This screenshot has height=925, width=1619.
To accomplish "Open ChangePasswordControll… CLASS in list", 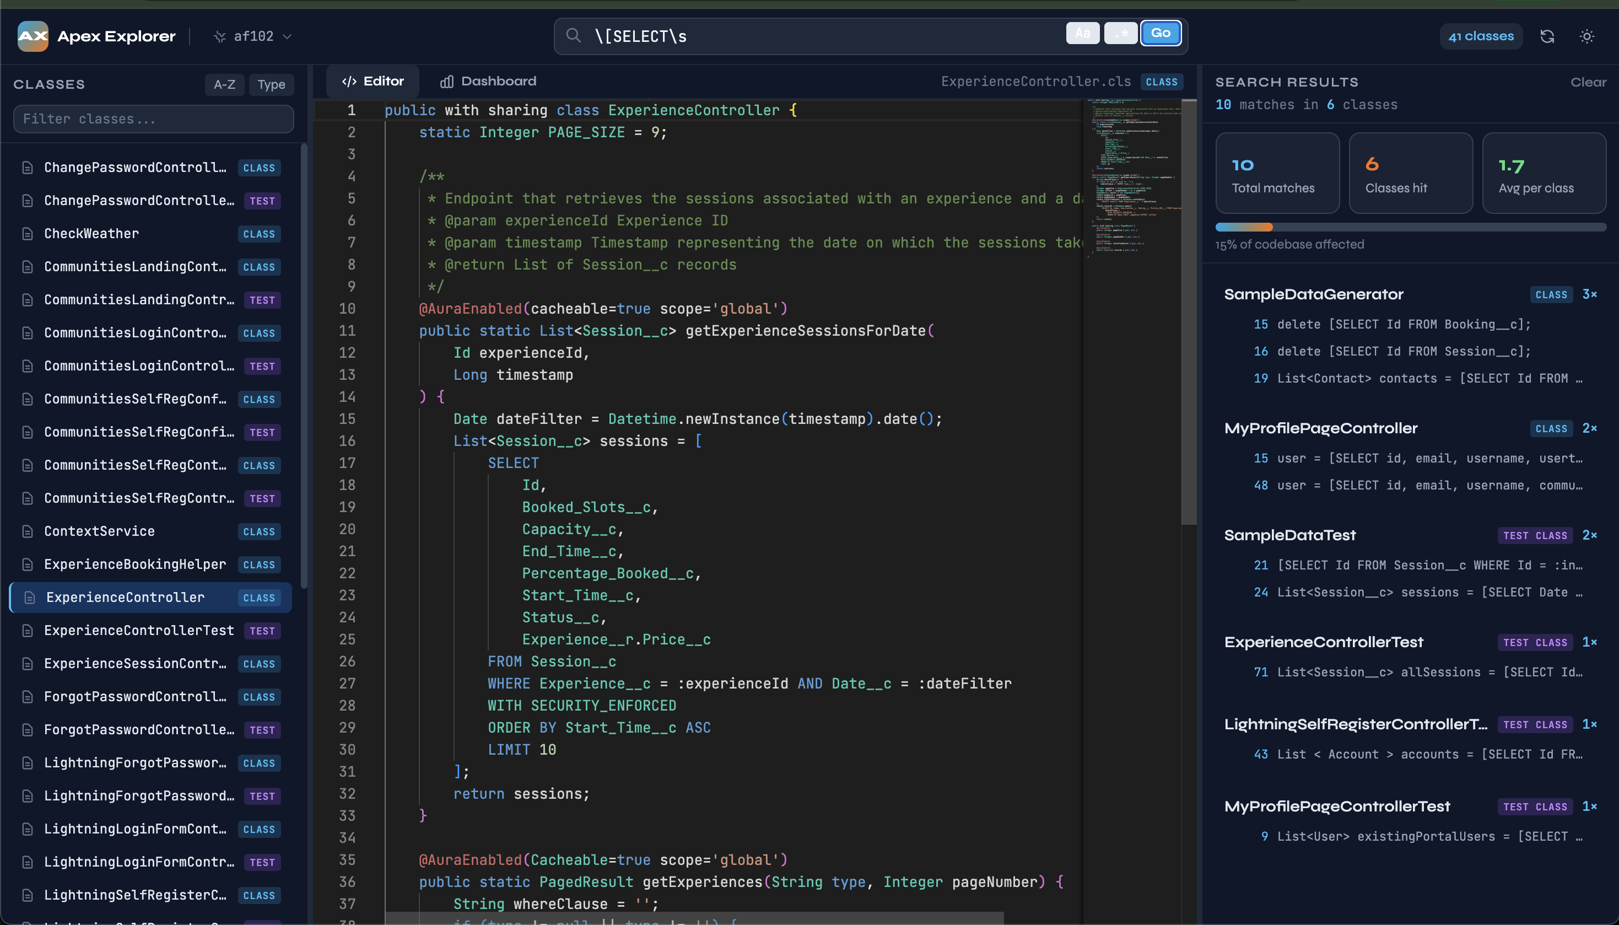I will coord(151,168).
